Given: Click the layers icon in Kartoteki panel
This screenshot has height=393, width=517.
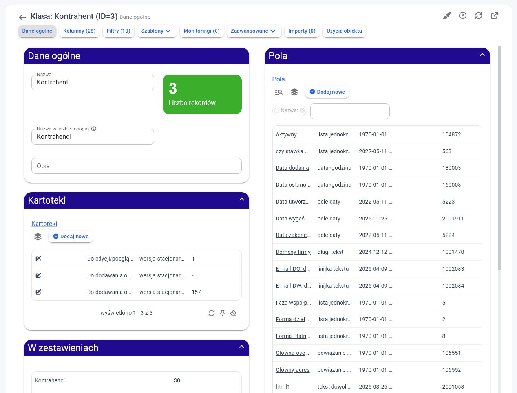Looking at the screenshot, I should coord(38,237).
